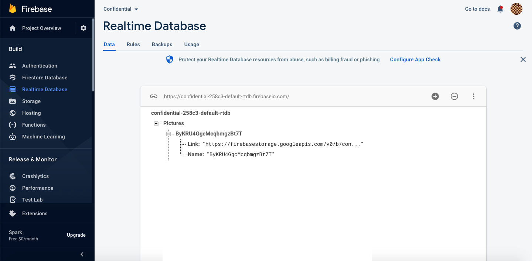The width and height of the screenshot is (532, 261).
Task: Add child node with plus icon
Action: [435, 96]
